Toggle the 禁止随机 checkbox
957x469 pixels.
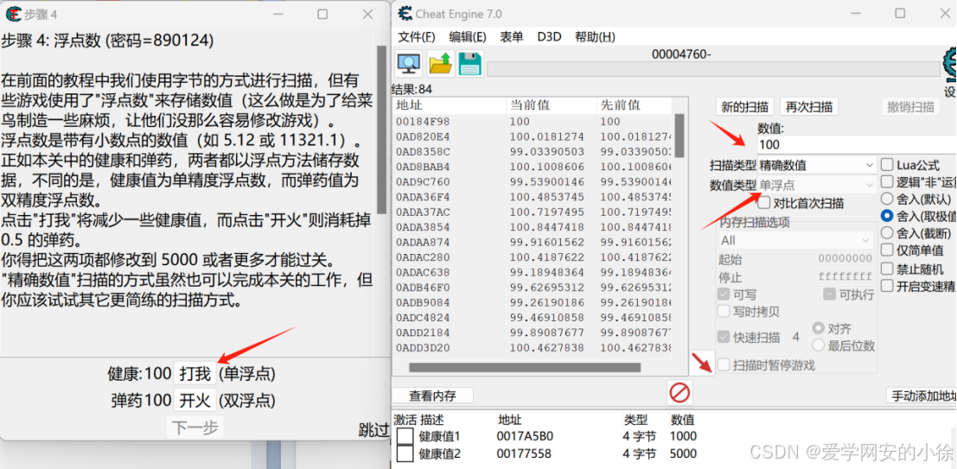(888, 269)
